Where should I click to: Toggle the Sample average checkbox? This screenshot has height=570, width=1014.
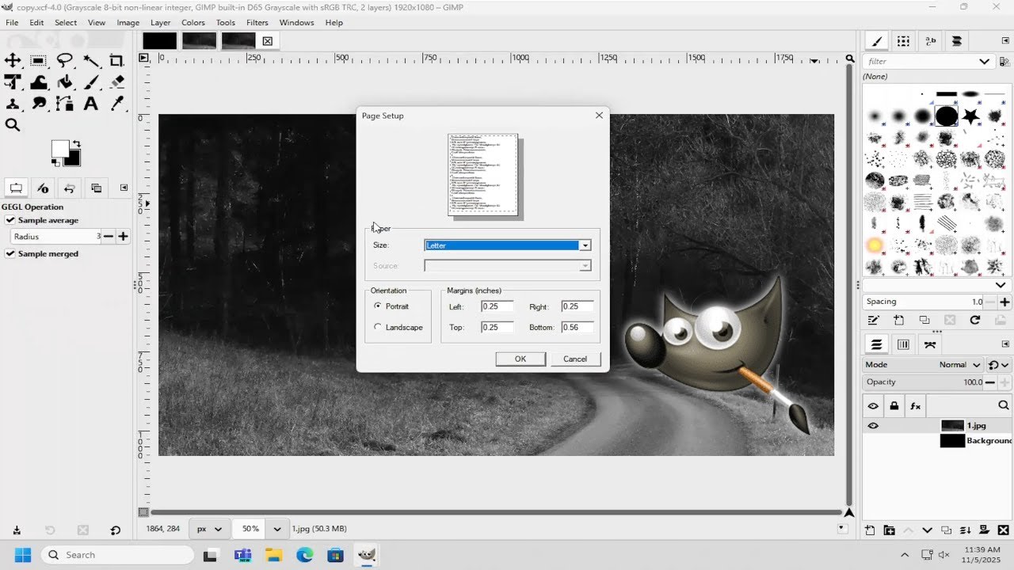click(x=10, y=220)
